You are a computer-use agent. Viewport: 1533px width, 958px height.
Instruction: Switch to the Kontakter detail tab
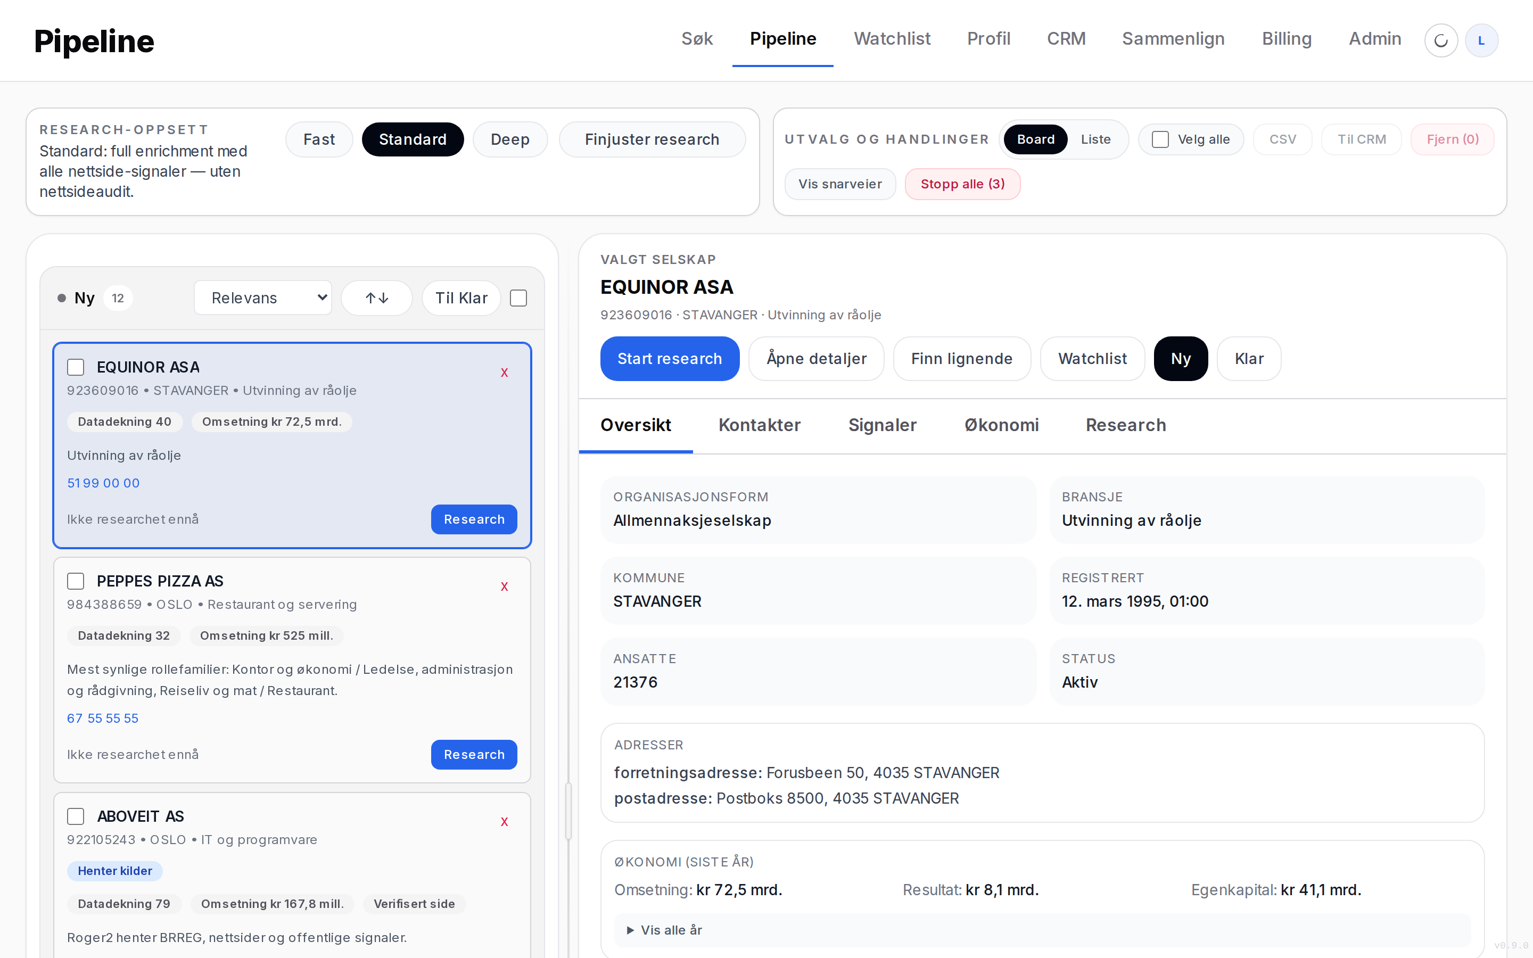pos(760,425)
